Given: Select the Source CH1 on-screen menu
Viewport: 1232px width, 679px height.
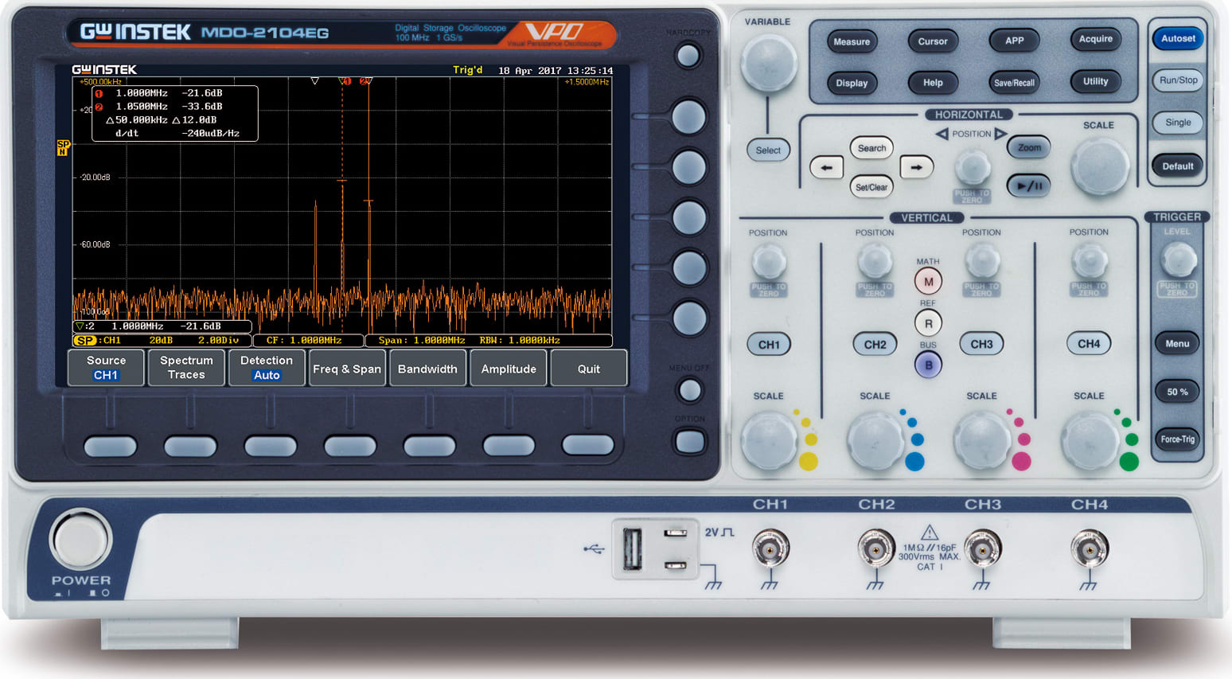Looking at the screenshot, I should point(106,368).
